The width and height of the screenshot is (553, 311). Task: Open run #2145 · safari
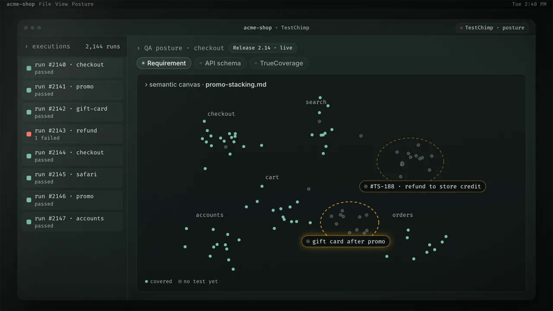pyautogui.click(x=73, y=178)
